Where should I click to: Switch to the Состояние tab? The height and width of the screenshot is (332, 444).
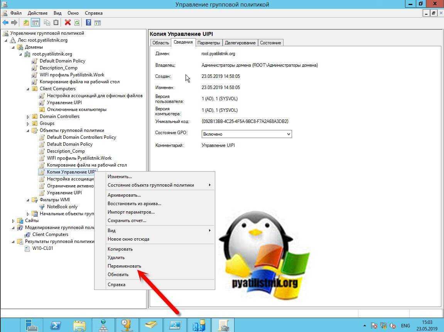[x=270, y=43]
